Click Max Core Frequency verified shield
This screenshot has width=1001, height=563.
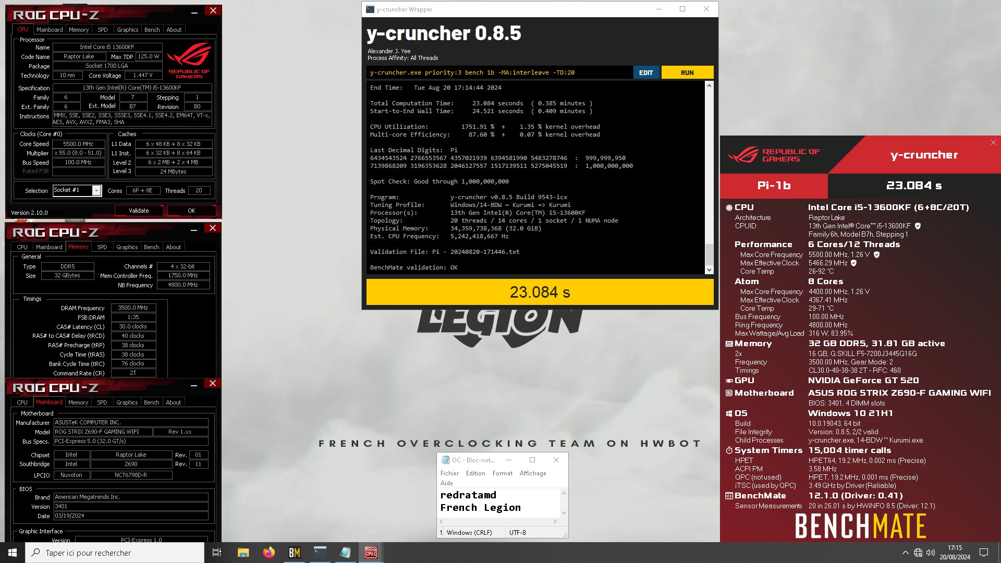(x=876, y=255)
